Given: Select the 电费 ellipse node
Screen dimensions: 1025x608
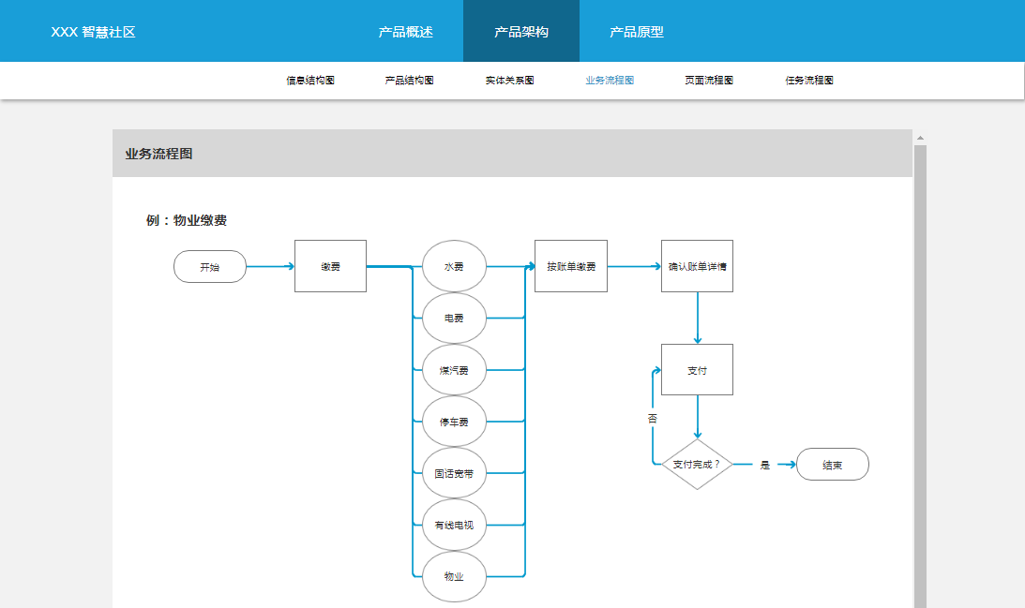Looking at the screenshot, I should (454, 318).
